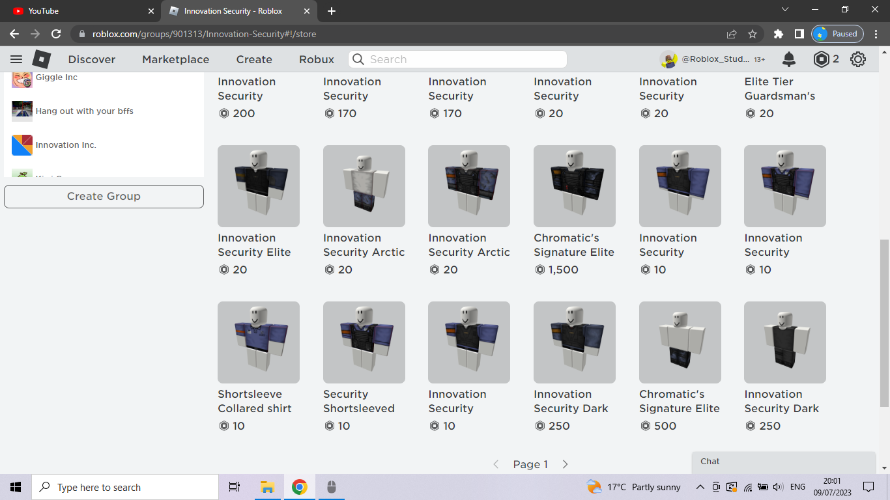The width and height of the screenshot is (890, 500).
Task: Click the Windows taskbar search box
Action: pyautogui.click(x=125, y=487)
